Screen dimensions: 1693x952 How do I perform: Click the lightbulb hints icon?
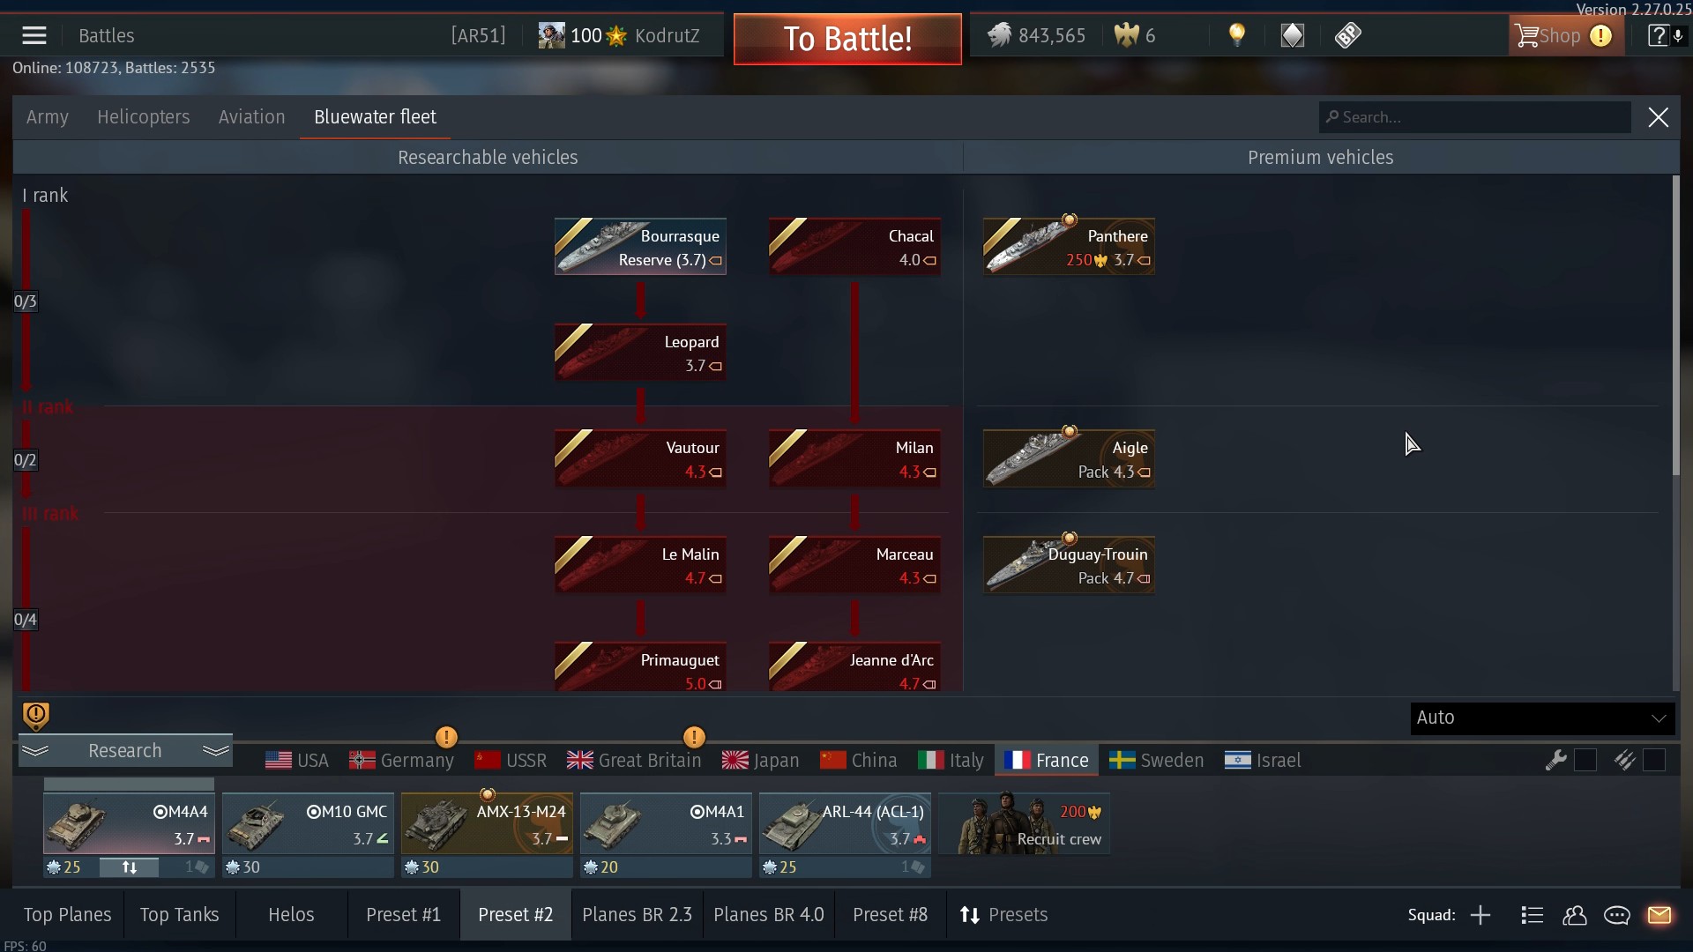click(1237, 35)
